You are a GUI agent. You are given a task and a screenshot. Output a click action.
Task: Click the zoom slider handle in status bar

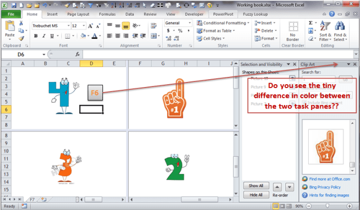[x=327, y=206]
